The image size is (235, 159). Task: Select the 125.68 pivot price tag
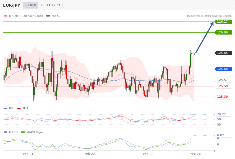tap(223, 69)
